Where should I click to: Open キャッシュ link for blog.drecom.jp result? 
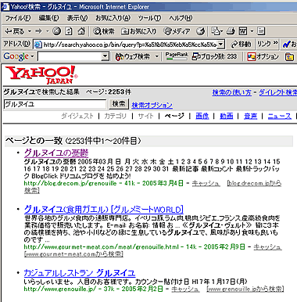click(206, 184)
